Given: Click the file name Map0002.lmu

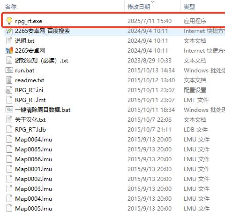Looking at the screenshot, I should [x=33, y=179].
